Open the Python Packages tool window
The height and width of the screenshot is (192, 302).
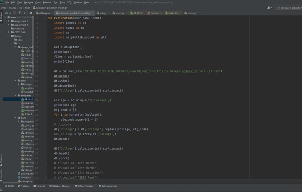(85, 186)
